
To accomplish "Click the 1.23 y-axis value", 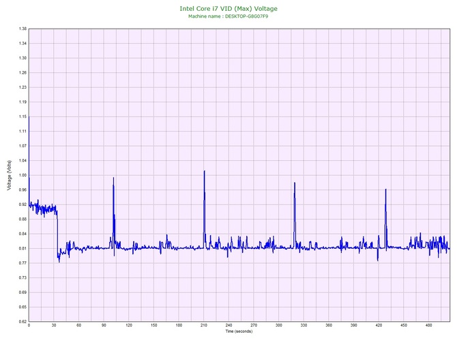I will pos(23,87).
